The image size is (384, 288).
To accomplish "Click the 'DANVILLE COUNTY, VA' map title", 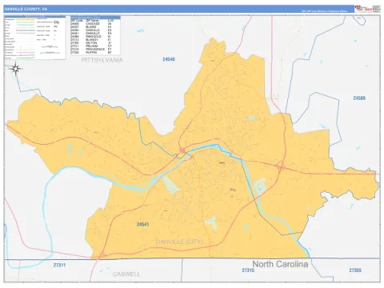I will [26, 9].
